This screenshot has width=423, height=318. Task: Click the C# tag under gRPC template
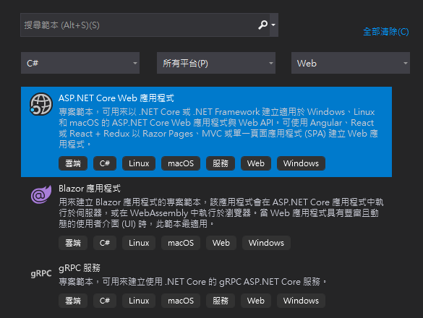(105, 301)
